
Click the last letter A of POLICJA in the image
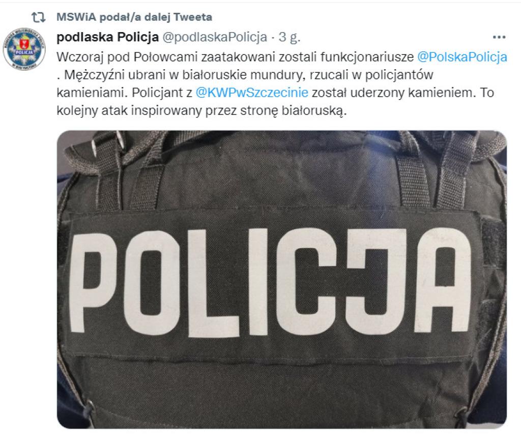[x=443, y=280]
